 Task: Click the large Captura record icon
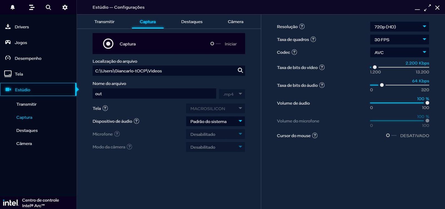pos(108,44)
